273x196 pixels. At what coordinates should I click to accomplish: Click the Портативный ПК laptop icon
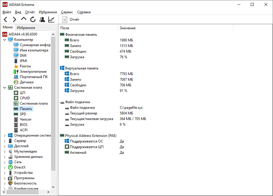16,77
